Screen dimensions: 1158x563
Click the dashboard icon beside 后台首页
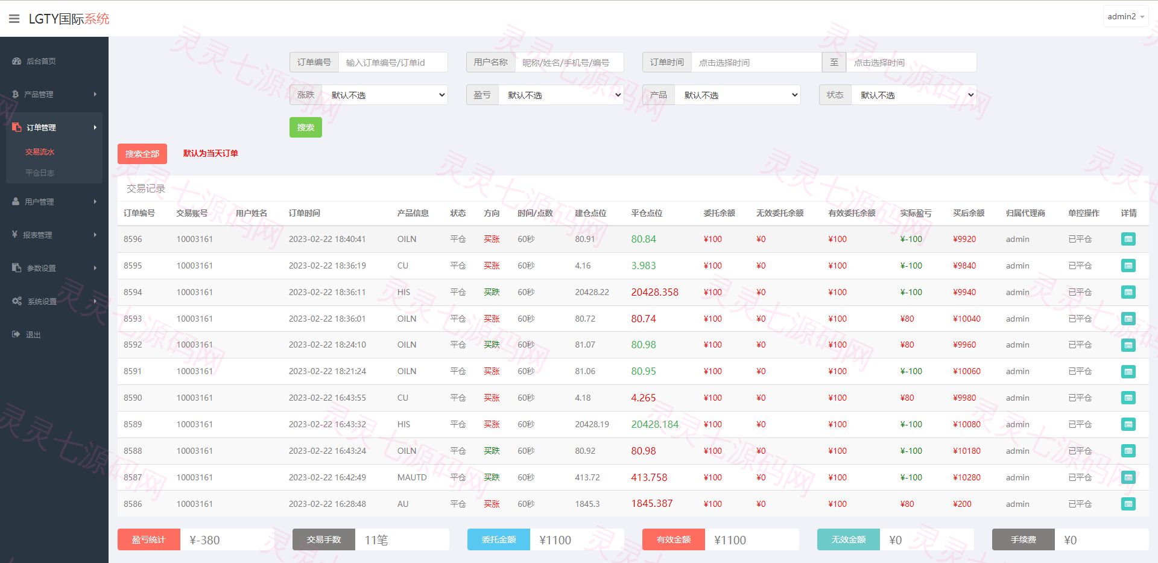coord(16,61)
